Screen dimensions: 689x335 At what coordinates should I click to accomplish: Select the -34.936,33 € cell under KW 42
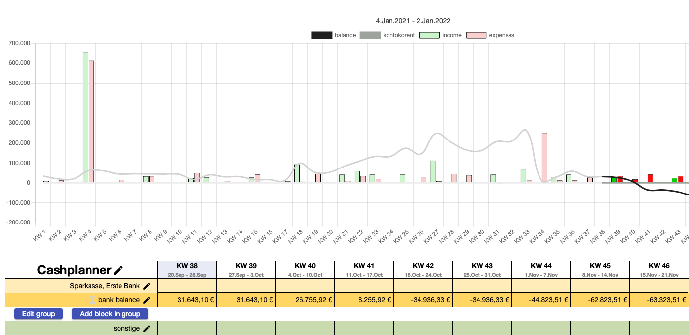point(423,300)
